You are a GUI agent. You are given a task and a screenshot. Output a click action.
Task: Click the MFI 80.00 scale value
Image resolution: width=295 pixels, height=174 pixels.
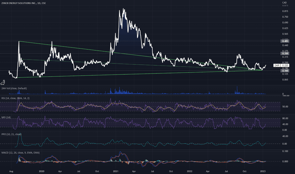tap(285, 118)
